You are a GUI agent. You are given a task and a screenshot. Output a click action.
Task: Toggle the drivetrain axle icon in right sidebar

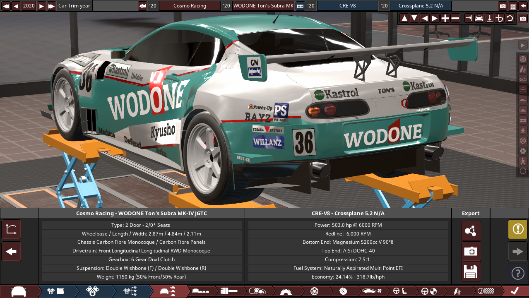[523, 79]
